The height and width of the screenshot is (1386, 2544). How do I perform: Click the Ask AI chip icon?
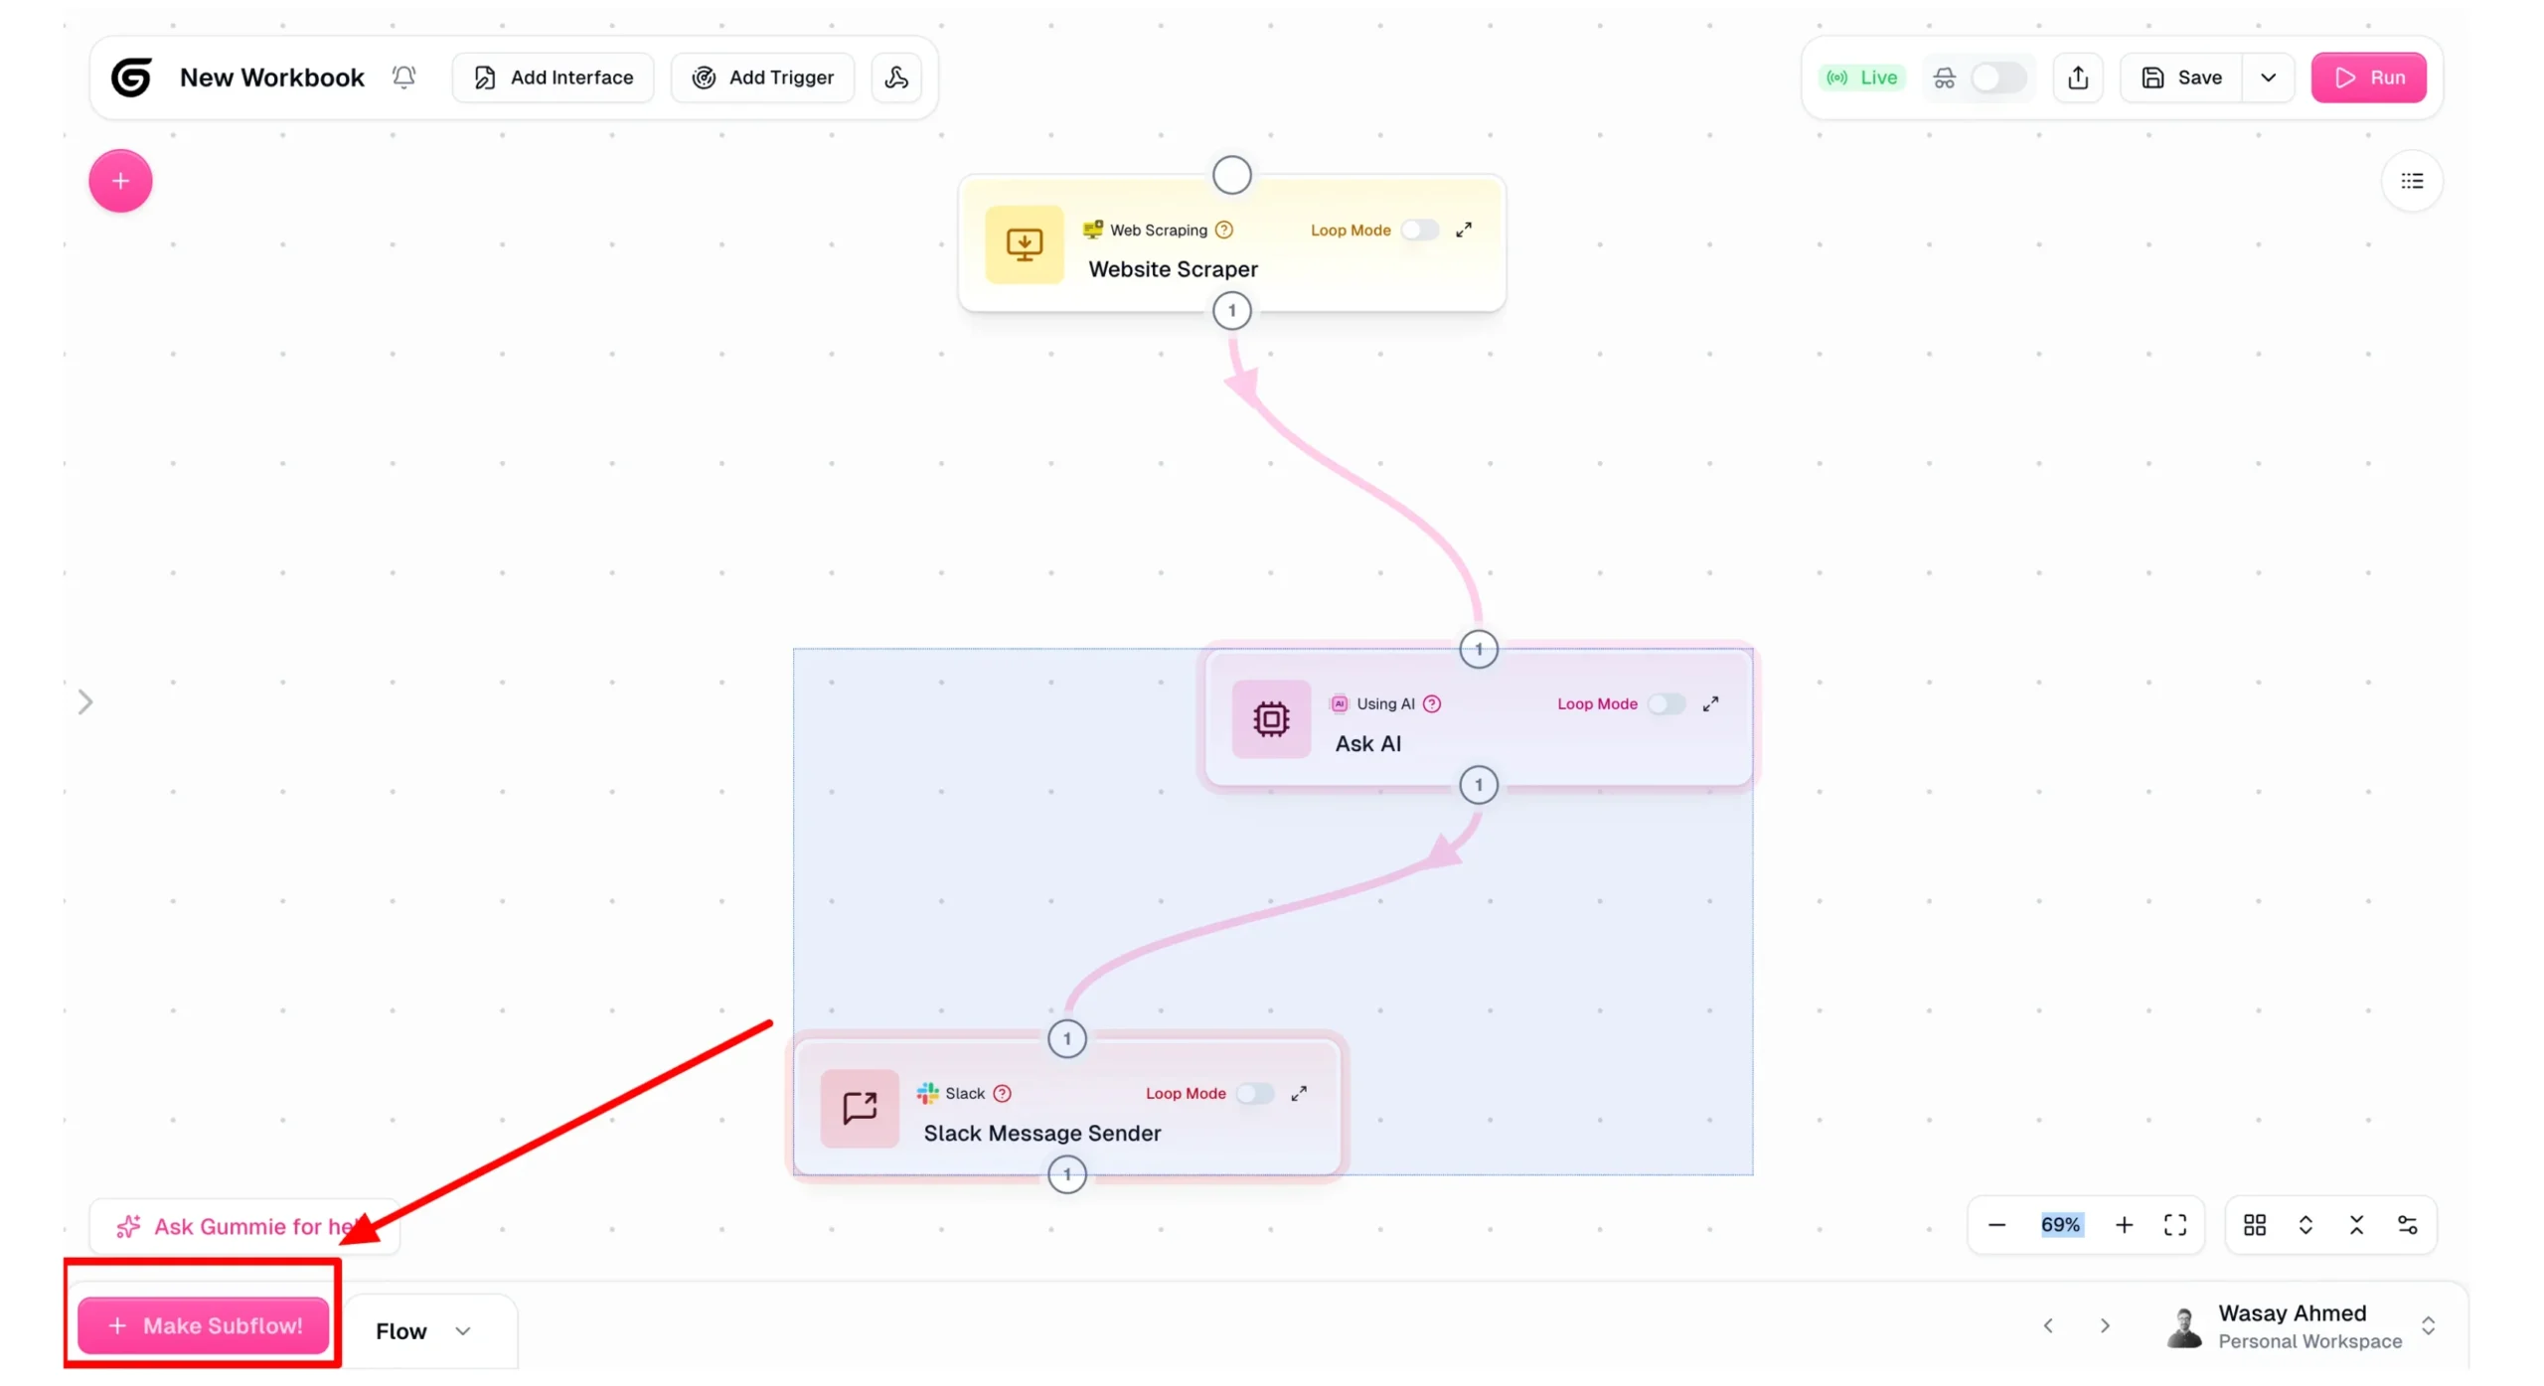point(1271,719)
